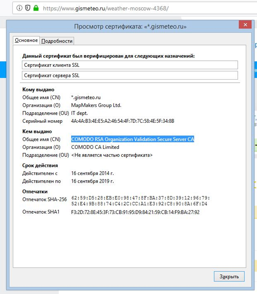This screenshot has height=294, width=257.
Task: Click the SHA-256 fingerprint value
Action: coord(140,201)
